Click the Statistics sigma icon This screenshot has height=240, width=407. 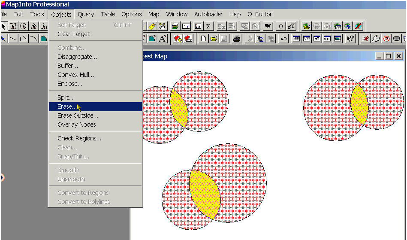pos(208,26)
